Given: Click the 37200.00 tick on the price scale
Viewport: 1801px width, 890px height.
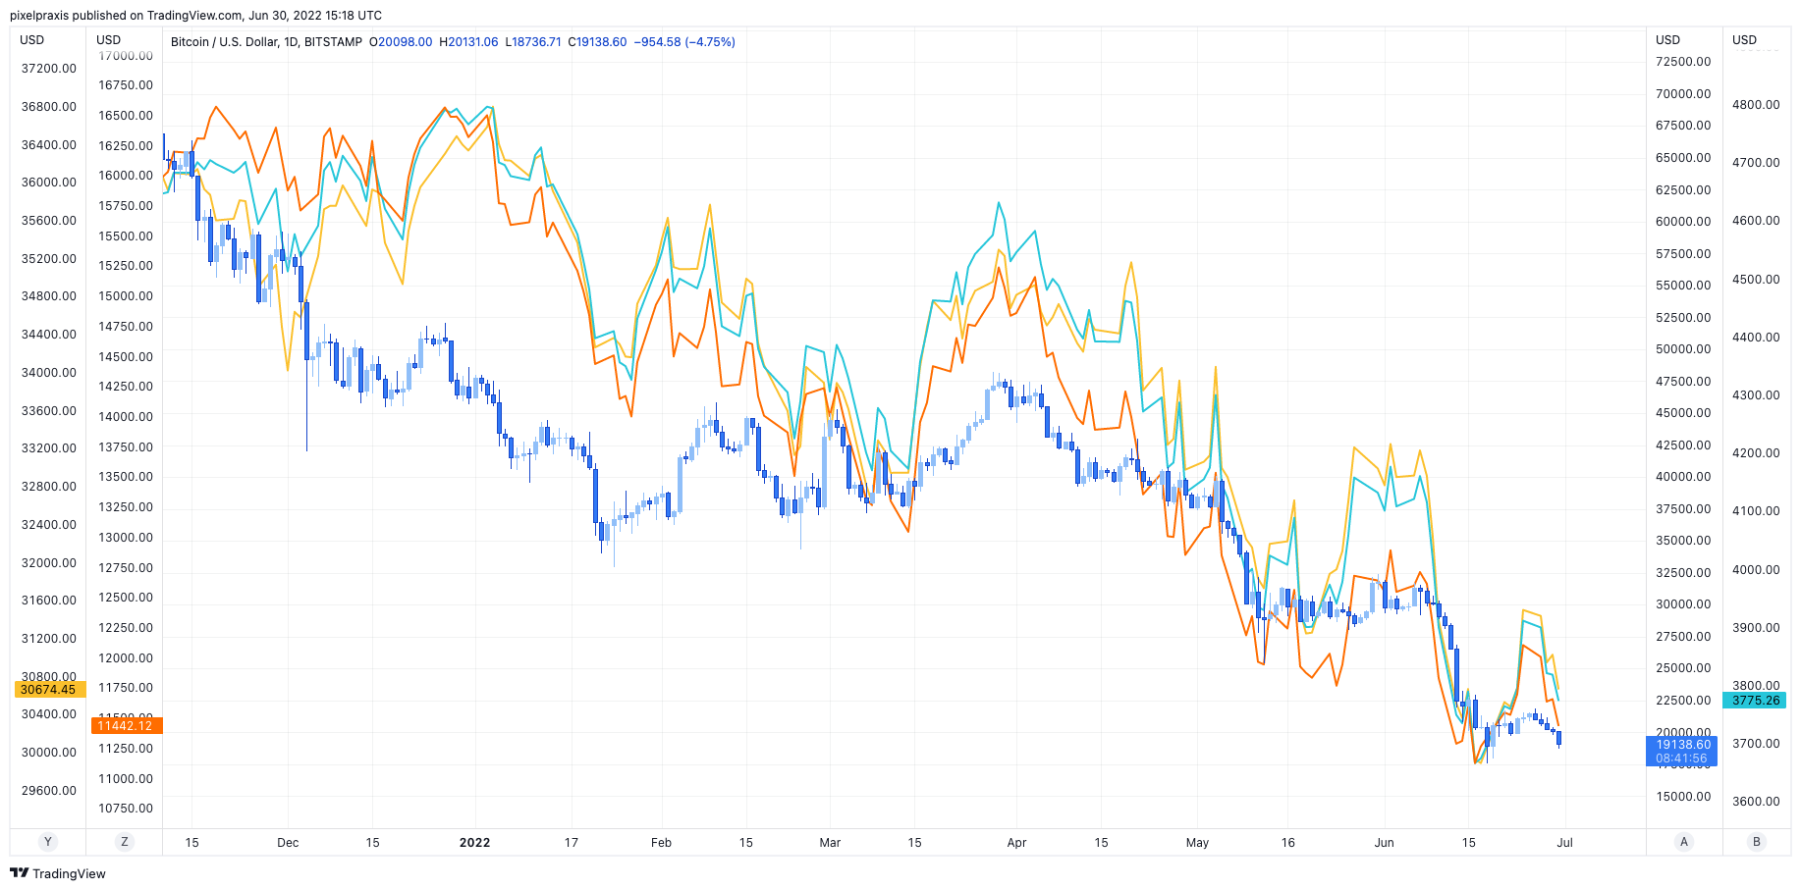Looking at the screenshot, I should pos(49,69).
